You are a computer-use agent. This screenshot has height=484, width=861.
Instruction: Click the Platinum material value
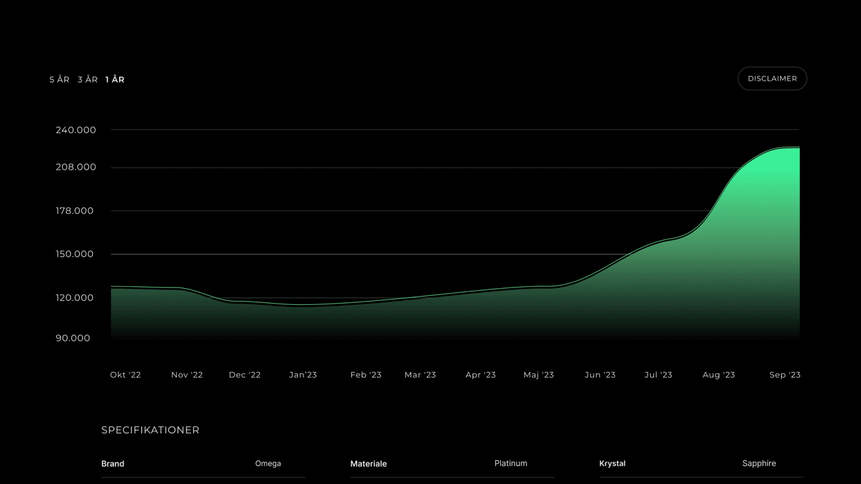(511, 464)
